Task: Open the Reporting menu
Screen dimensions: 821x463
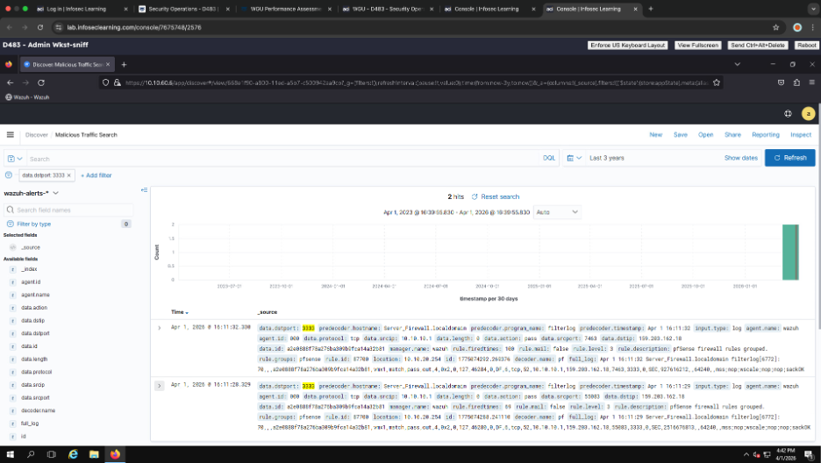Action: pos(766,134)
